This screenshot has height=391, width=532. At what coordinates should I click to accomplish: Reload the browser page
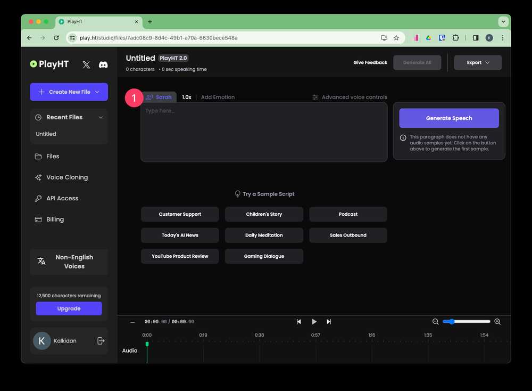[56, 38]
